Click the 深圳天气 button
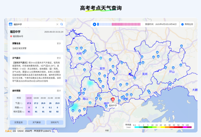Screen dimensions: 201x137 click(x=54, y=123)
